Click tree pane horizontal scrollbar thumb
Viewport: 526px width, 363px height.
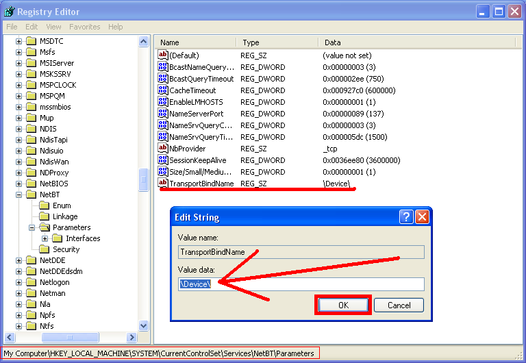pos(70,337)
